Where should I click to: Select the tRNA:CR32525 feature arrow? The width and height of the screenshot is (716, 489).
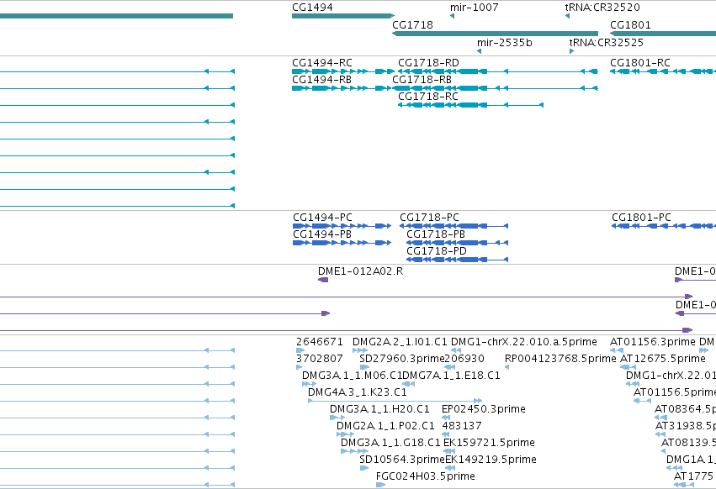click(x=571, y=51)
